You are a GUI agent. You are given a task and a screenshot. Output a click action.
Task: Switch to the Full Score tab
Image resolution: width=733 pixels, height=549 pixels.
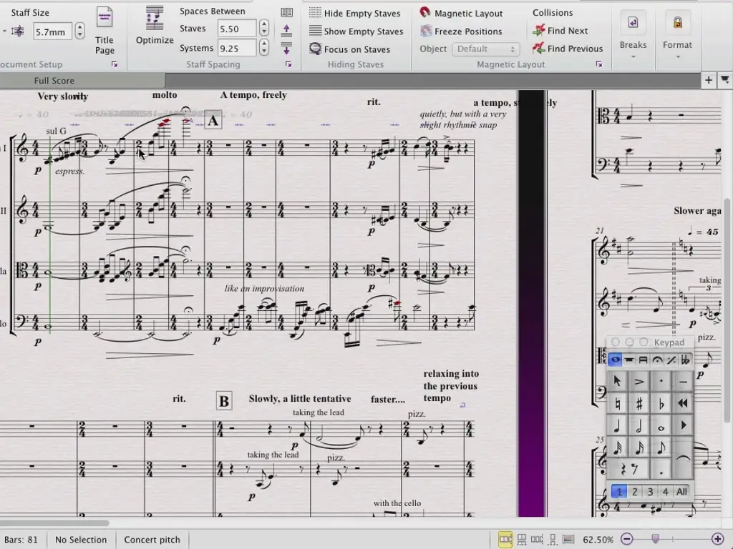point(54,81)
